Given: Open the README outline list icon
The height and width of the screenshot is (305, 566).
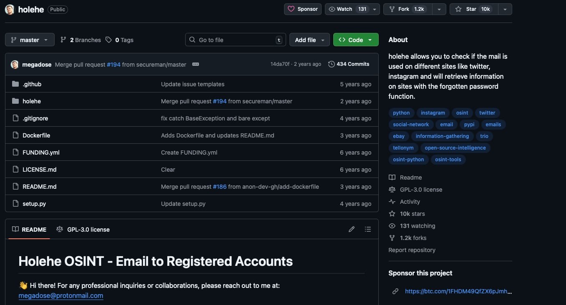Looking at the screenshot, I should tap(367, 229).
